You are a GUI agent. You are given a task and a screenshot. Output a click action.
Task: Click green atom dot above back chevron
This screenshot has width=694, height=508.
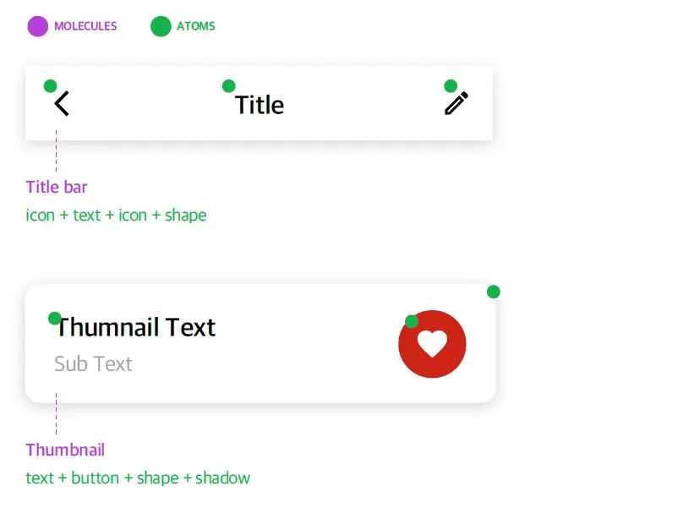click(51, 86)
